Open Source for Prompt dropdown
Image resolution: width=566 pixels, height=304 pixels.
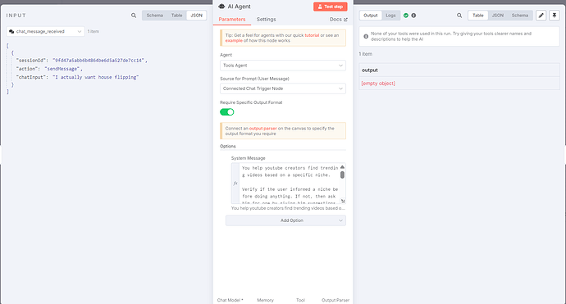(x=283, y=88)
